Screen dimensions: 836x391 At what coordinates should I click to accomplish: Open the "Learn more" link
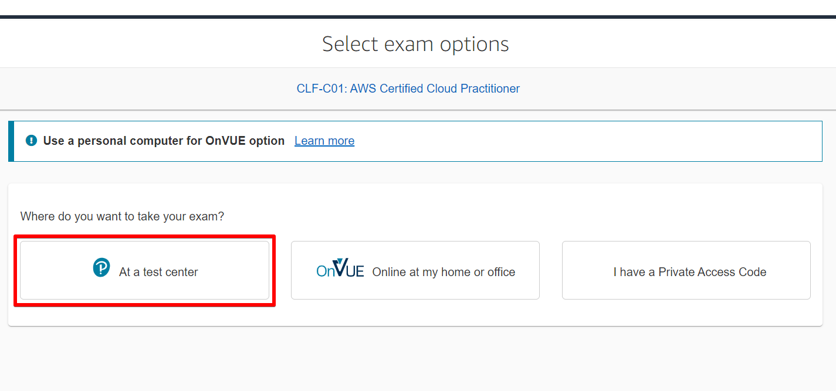coord(324,141)
